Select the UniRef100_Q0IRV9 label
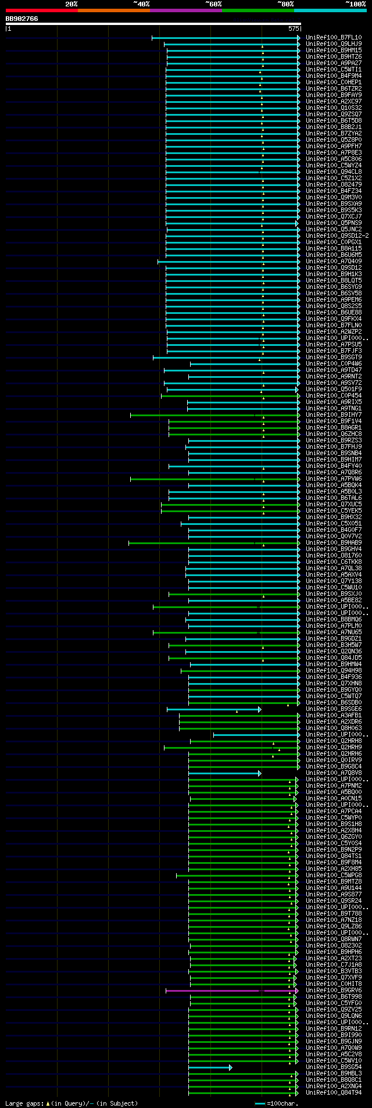The image size is (372, 1108). coord(334,760)
